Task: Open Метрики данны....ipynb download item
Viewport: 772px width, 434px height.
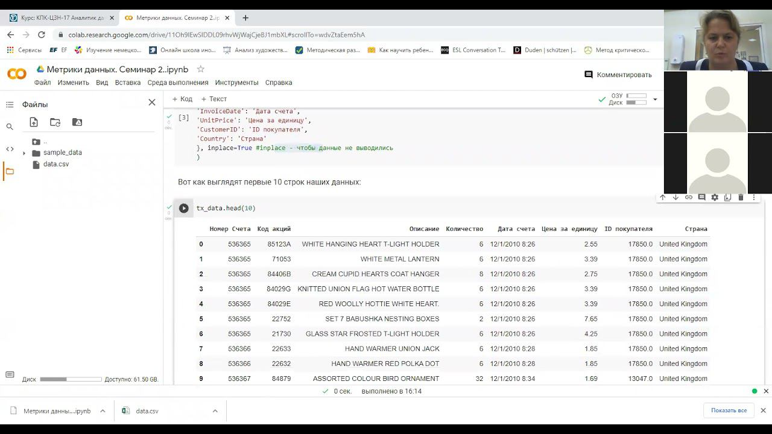Action: tap(51, 411)
